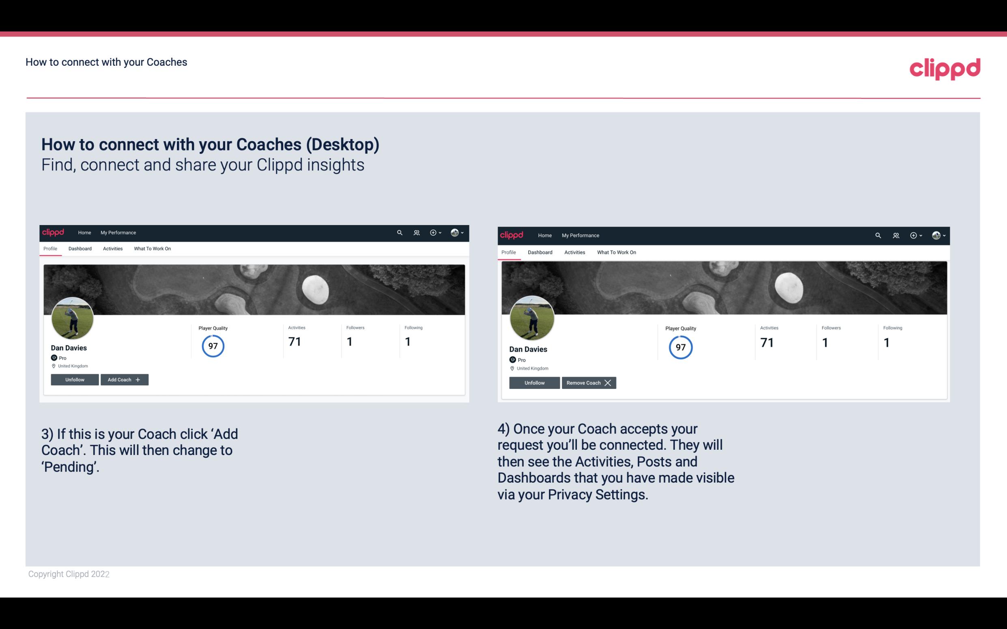Click 'Remove Coach' button on right profile

pos(587,382)
